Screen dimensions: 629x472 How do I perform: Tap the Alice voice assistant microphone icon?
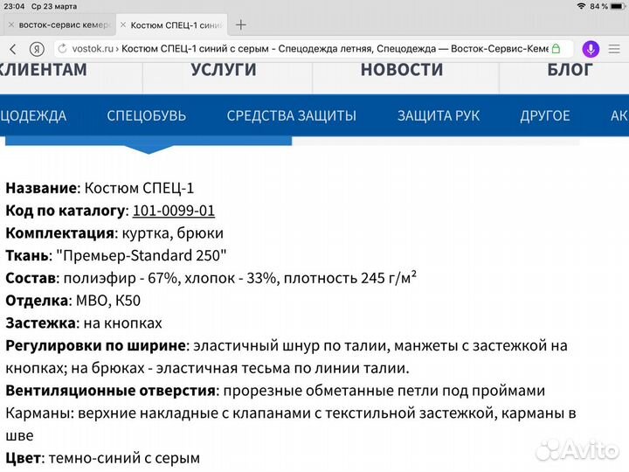[x=591, y=49]
